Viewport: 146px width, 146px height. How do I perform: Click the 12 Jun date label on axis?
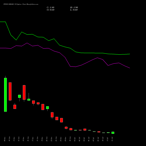point(19,139)
